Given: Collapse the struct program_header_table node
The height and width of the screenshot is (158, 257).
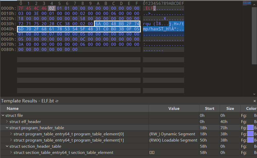Looking at the screenshot, I should (x=7, y=128).
